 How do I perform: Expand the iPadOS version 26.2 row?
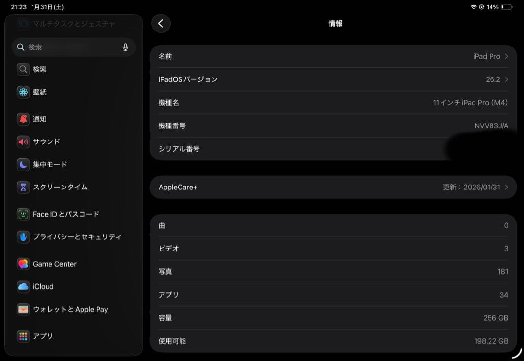(334, 79)
